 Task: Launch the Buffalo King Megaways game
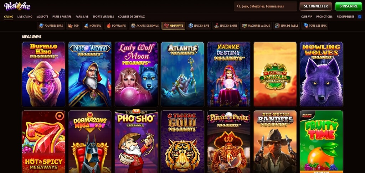tap(44, 74)
